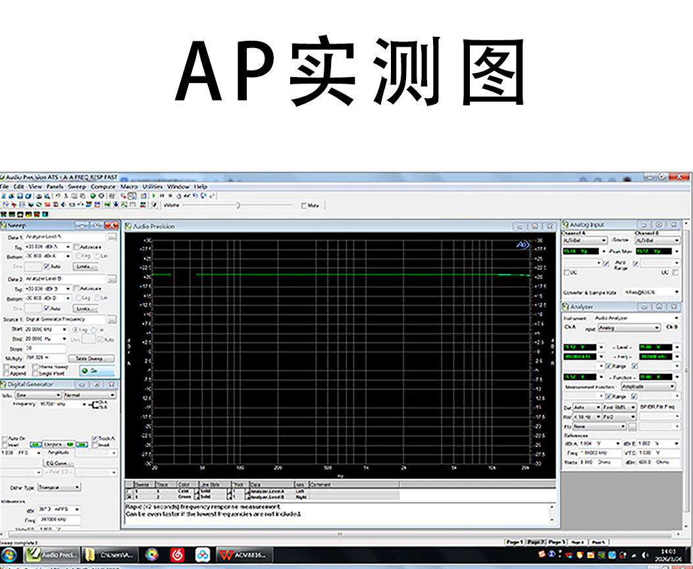Click the printer icon in the toolbar
This screenshot has height=569, width=693.
39,196
